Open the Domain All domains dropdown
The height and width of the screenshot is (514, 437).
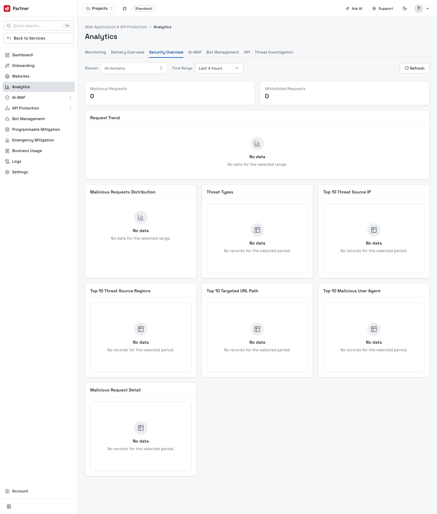point(134,68)
